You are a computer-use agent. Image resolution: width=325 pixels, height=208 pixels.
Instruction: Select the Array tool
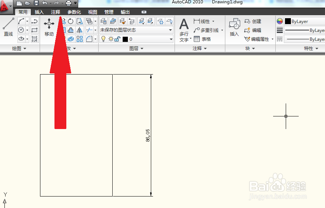(80, 39)
